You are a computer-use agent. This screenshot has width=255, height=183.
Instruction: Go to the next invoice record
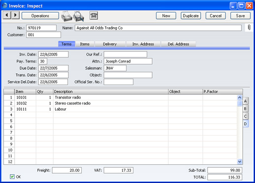[15, 15]
